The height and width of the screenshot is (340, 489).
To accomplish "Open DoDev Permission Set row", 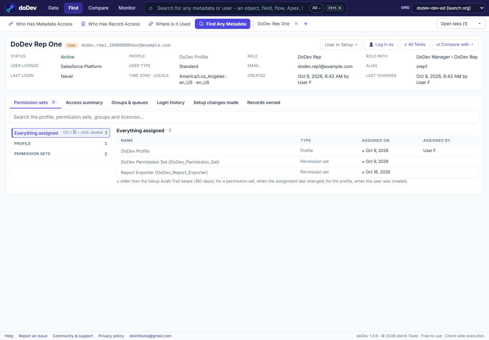I will [297, 162].
